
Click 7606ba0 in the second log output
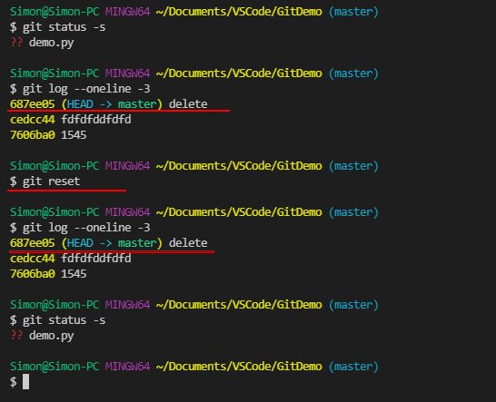33,274
